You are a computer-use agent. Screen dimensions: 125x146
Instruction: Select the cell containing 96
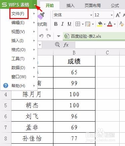pos(74,116)
